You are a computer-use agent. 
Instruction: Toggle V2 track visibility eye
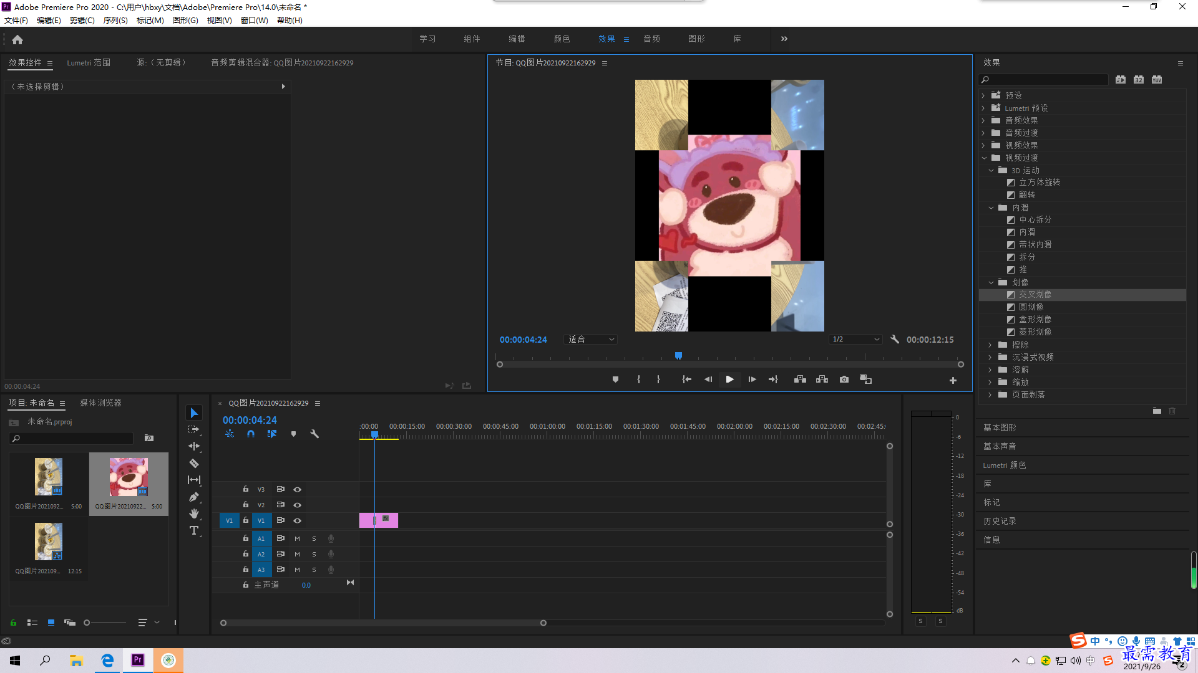298,505
